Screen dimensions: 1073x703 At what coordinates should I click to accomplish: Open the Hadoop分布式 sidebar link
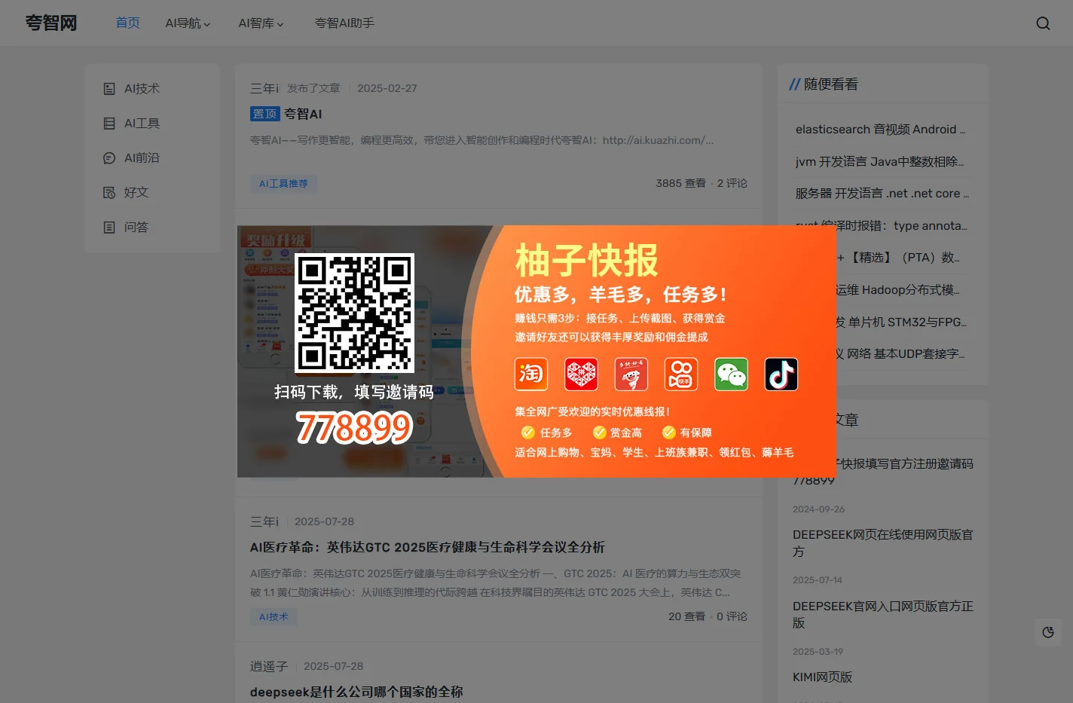(898, 290)
